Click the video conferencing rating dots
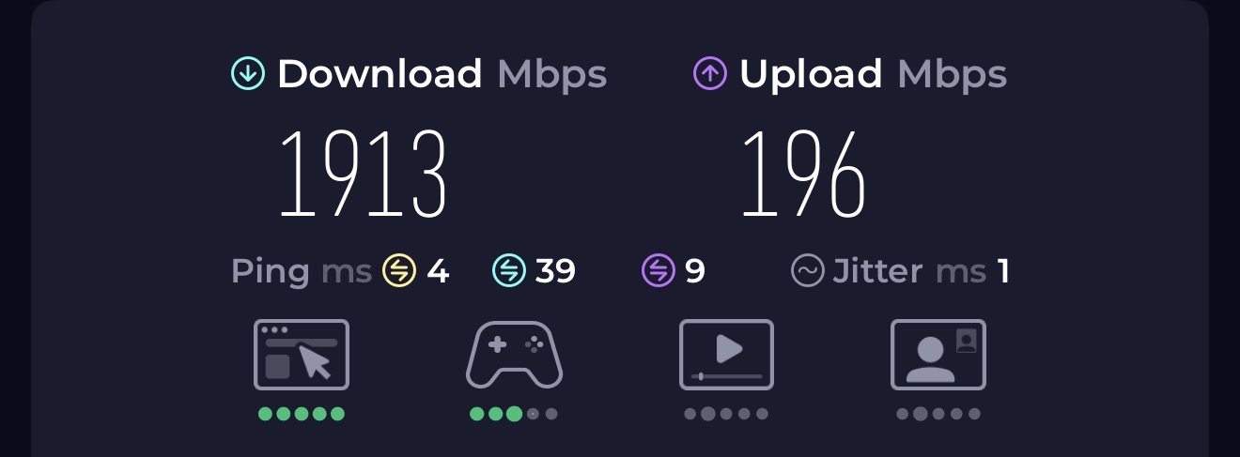Screen dimensions: 1240x457 pos(938,414)
